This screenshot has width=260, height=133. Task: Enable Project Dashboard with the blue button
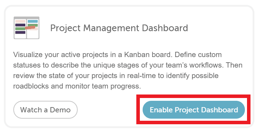tap(194, 110)
